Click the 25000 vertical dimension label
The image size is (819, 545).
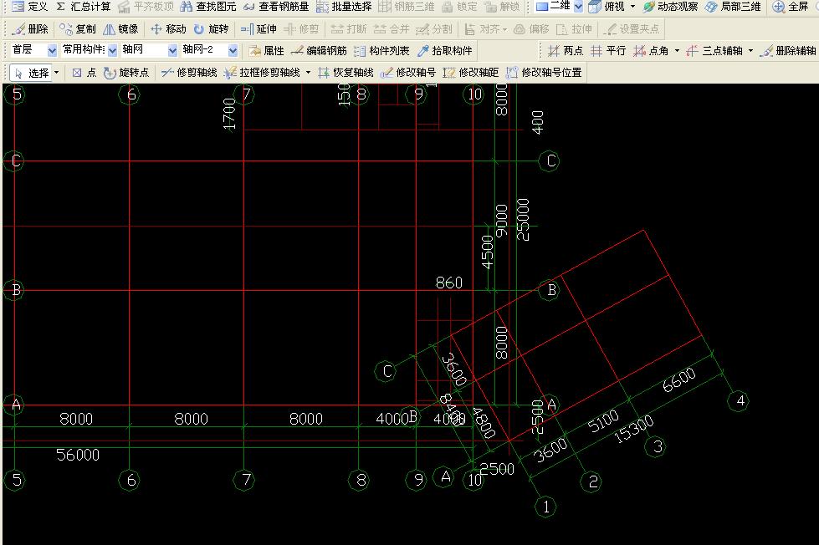(x=523, y=219)
